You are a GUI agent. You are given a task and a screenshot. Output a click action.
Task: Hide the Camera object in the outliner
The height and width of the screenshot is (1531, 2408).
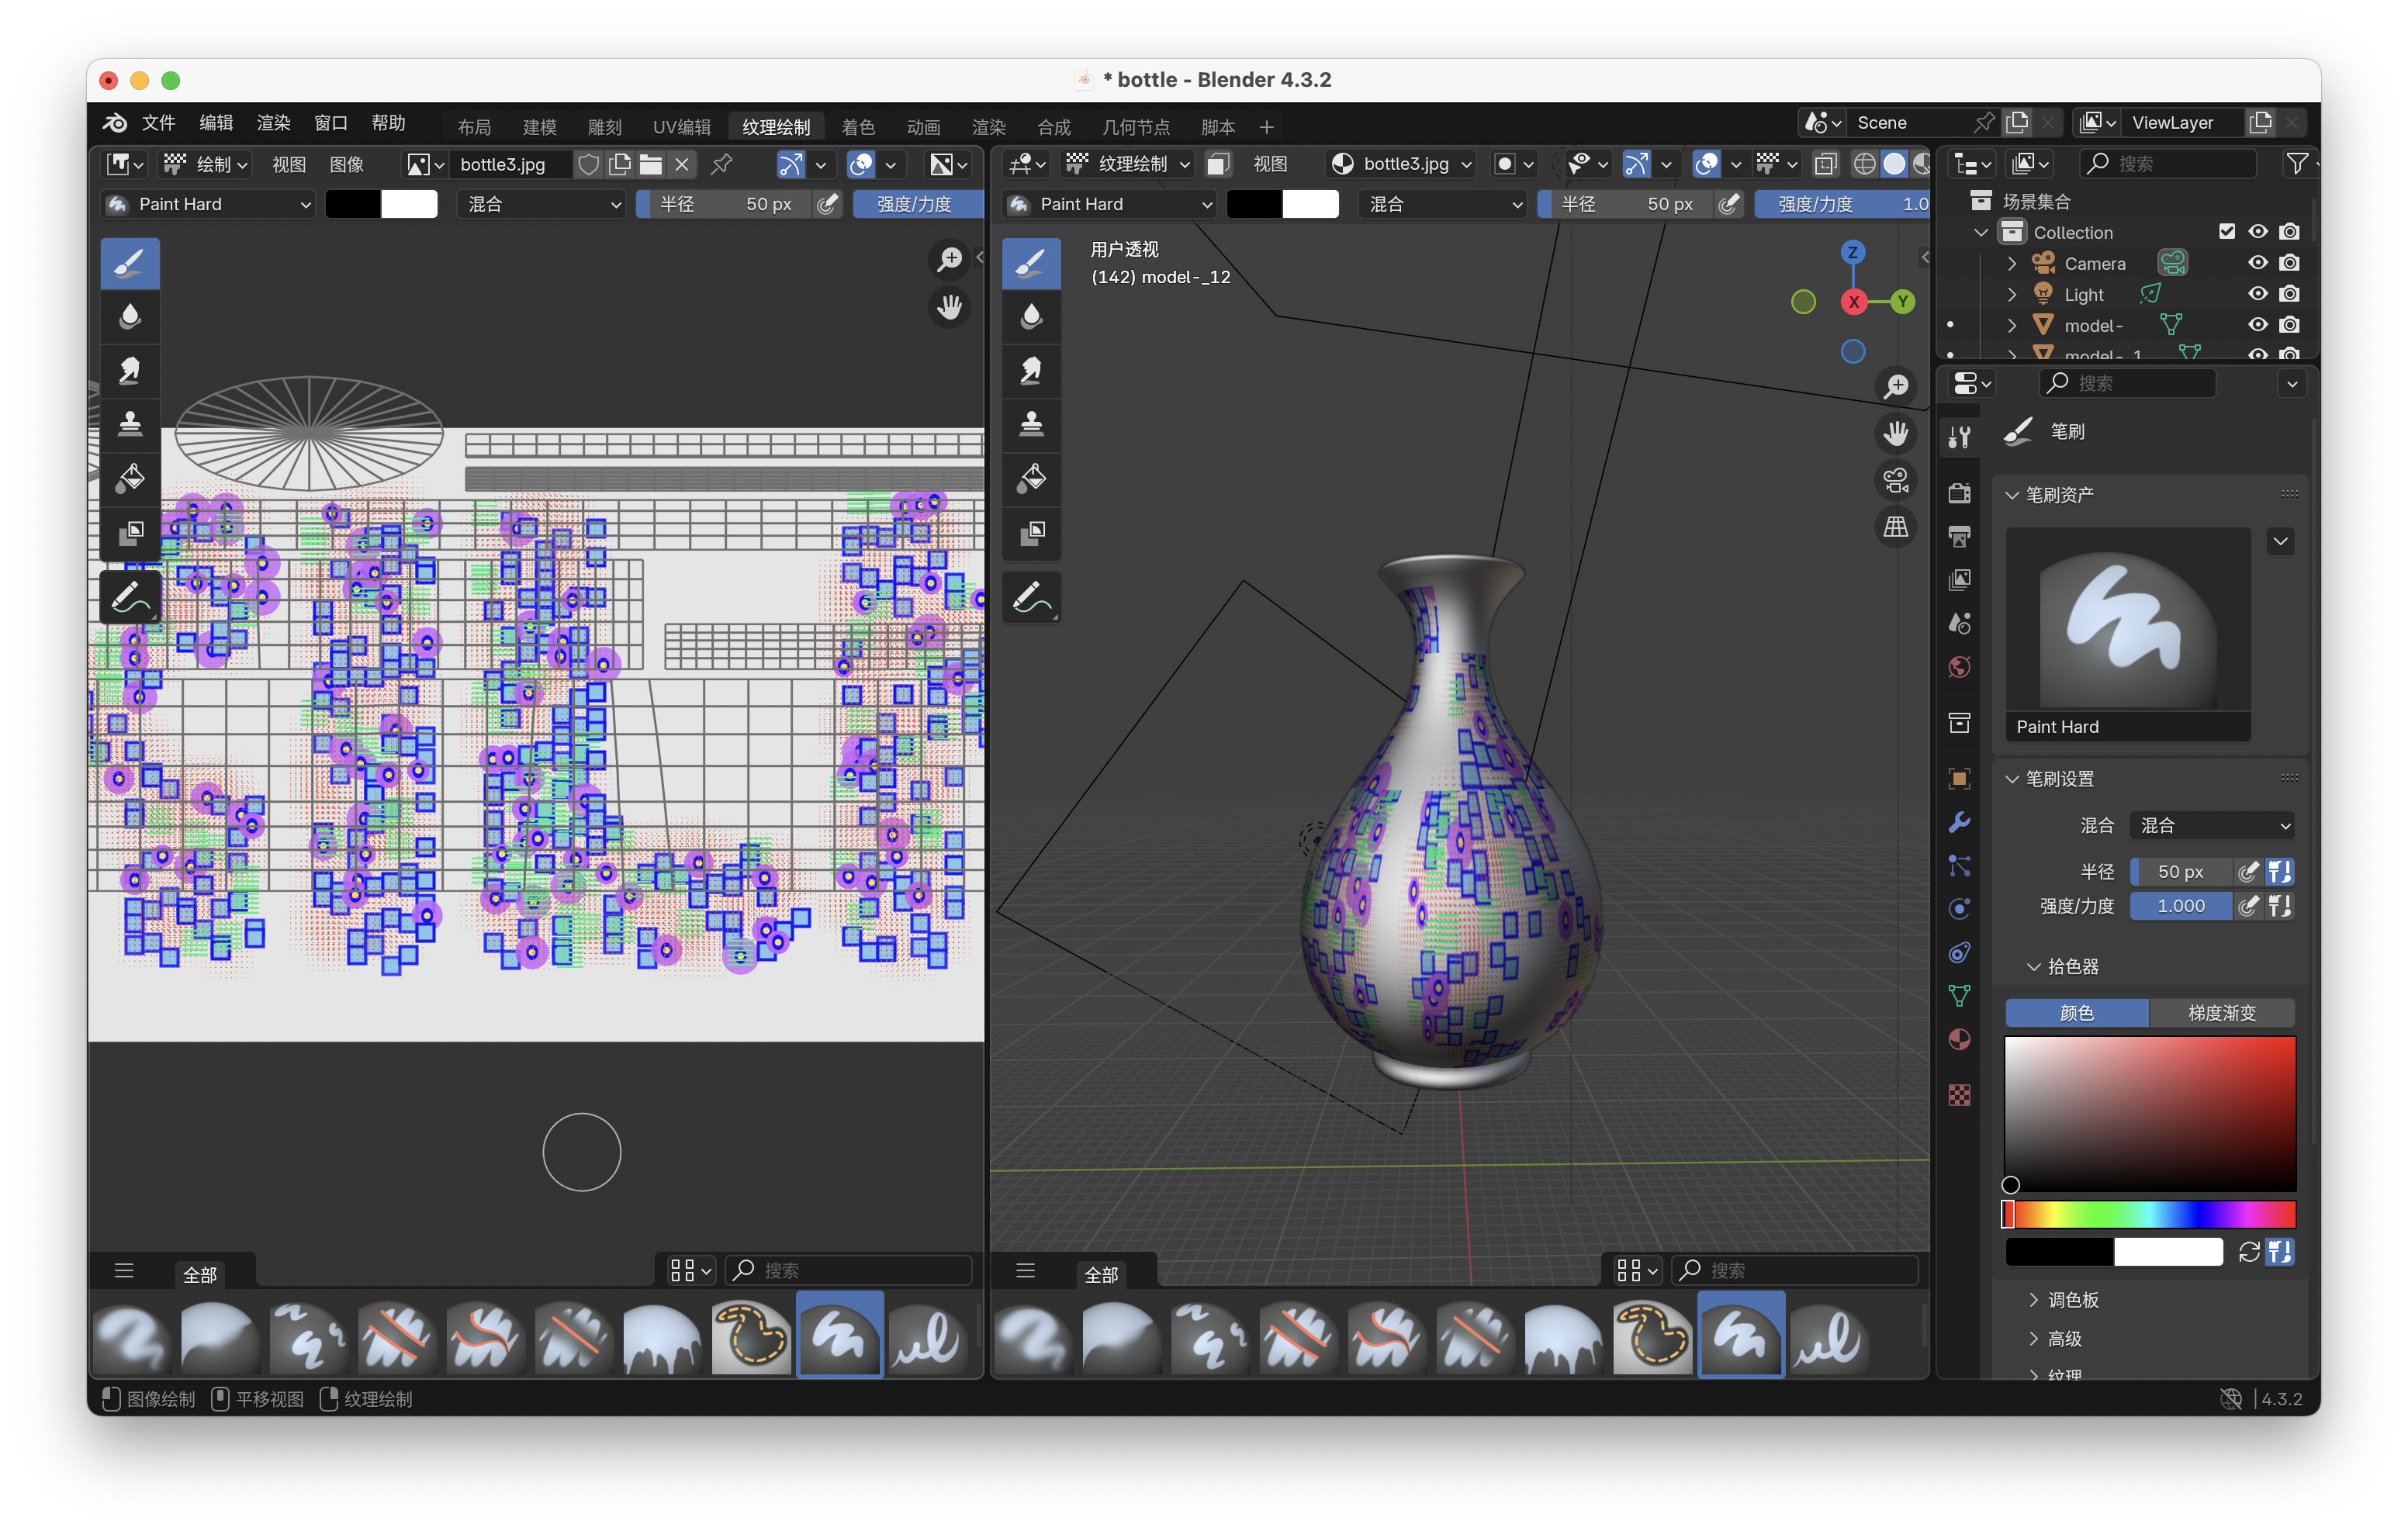click(2258, 263)
